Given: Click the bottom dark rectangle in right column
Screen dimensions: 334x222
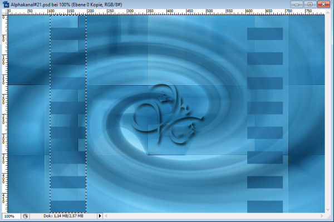Looking at the screenshot, I should 265,206.
